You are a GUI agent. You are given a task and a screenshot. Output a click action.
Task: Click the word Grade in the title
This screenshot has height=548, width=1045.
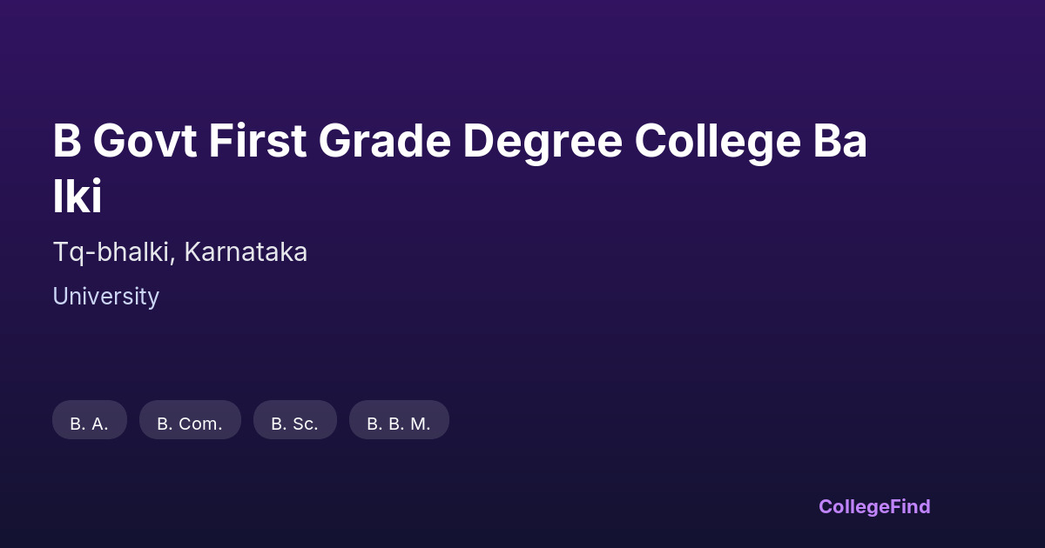pos(384,142)
